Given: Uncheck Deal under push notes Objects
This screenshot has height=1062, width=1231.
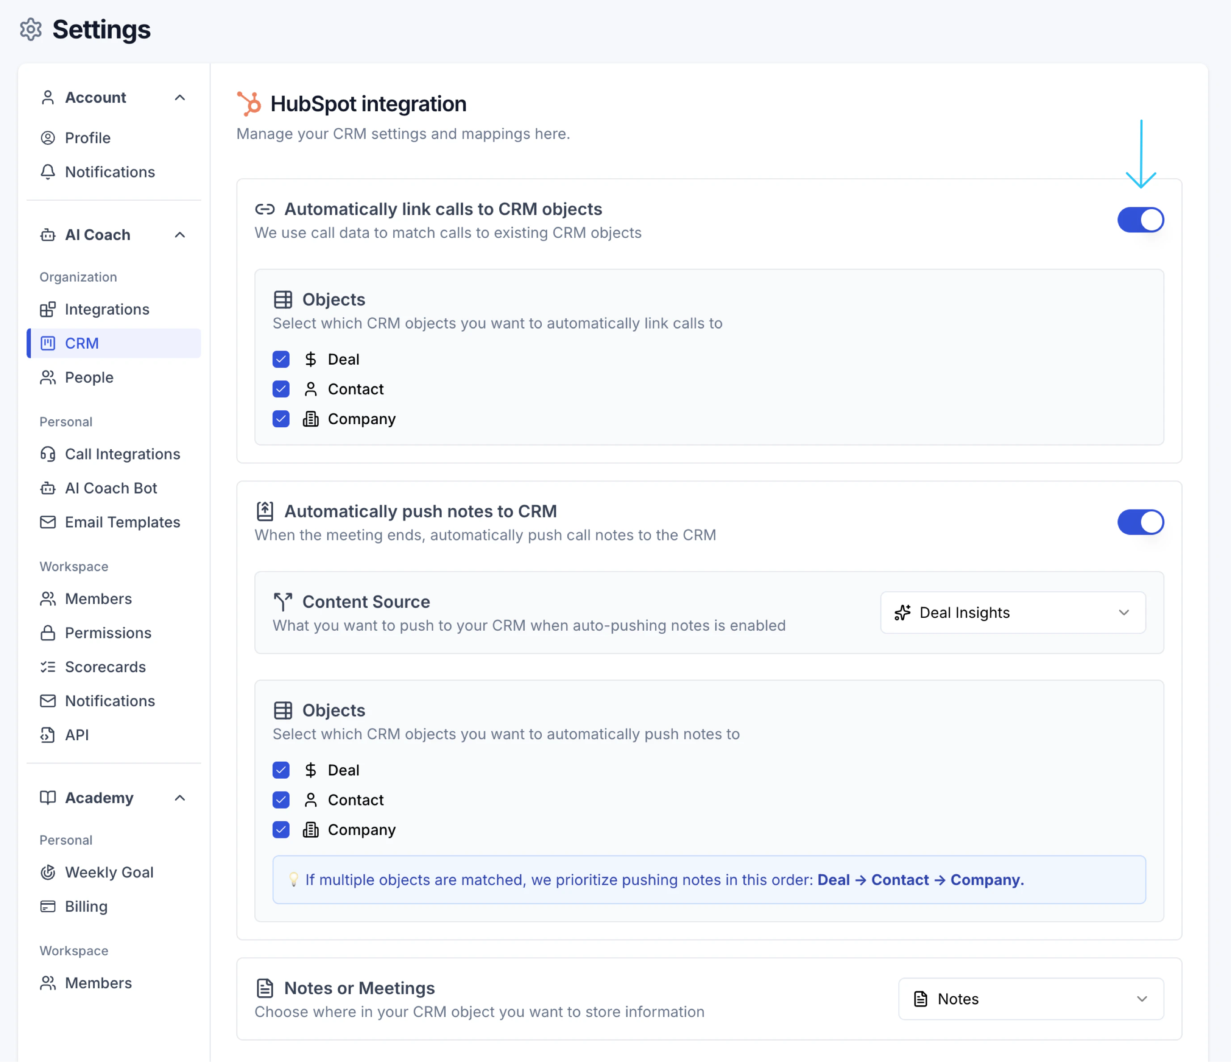Looking at the screenshot, I should [x=281, y=770].
